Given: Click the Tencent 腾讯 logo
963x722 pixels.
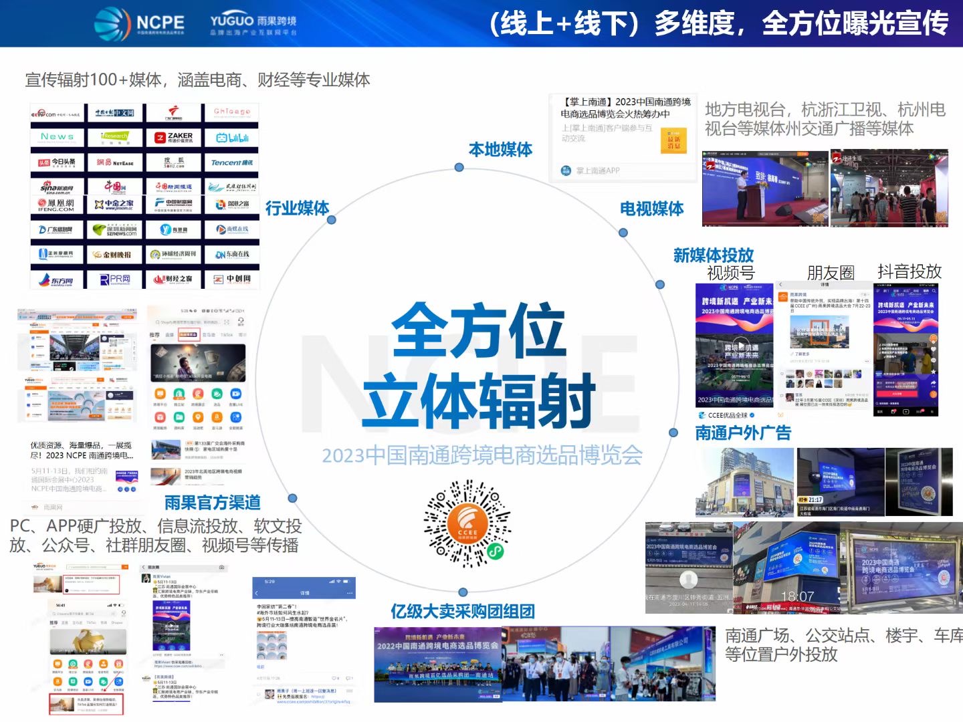Looking at the screenshot, I should [x=232, y=162].
